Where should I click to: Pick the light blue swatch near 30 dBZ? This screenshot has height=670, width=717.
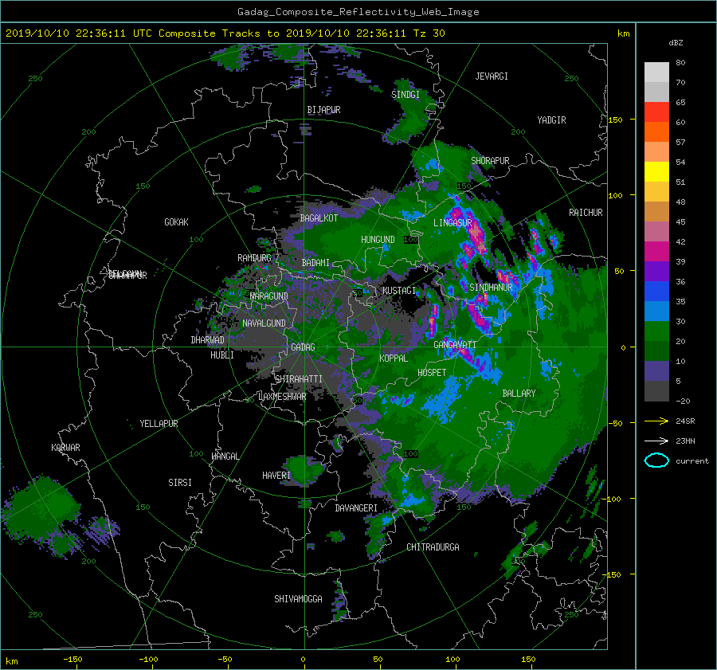pyautogui.click(x=656, y=311)
